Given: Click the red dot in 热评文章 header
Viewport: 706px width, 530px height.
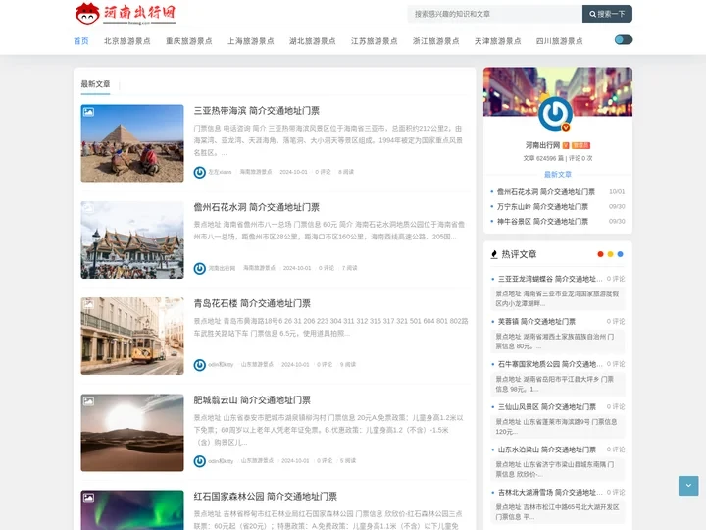Looking at the screenshot, I should coord(600,254).
